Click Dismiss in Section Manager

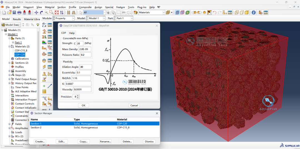[x=149, y=142]
